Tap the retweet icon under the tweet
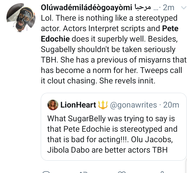 click(x=84, y=172)
